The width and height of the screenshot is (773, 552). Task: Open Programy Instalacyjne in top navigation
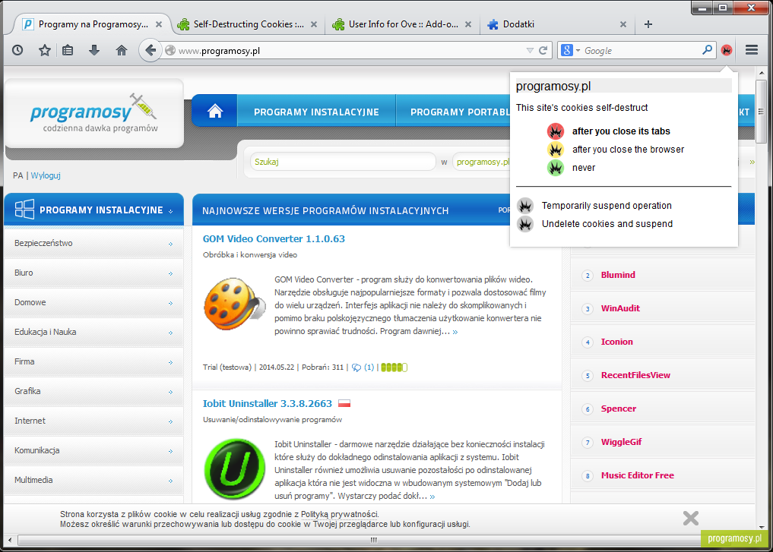coord(316,112)
